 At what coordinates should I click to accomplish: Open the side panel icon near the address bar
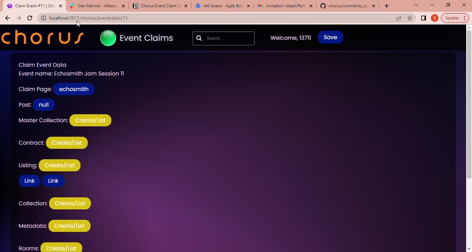tap(423, 18)
